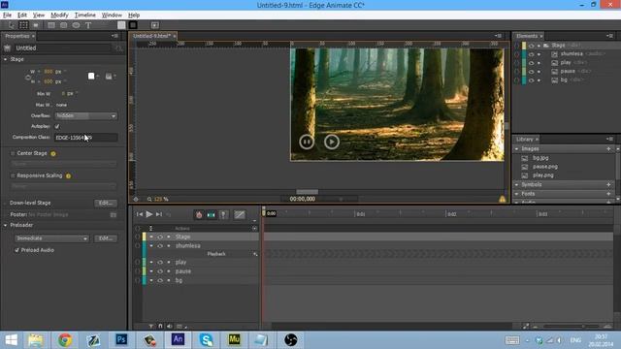The image size is (621, 349).
Task: Open the Timeline menu
Action: [x=85, y=16]
